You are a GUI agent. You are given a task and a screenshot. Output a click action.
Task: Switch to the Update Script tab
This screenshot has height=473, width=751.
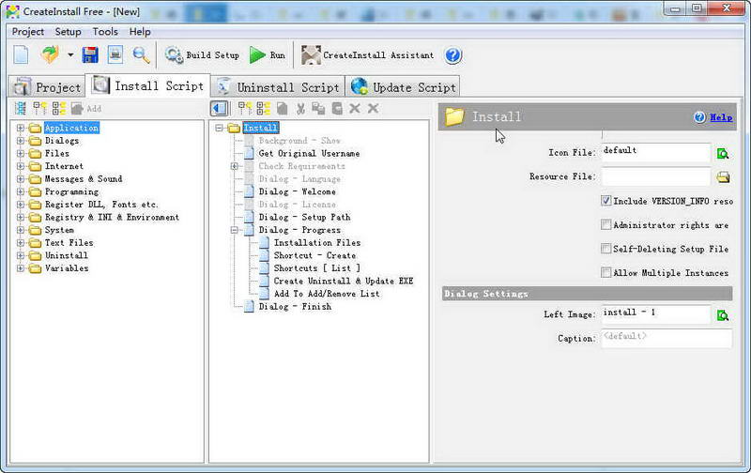click(403, 87)
